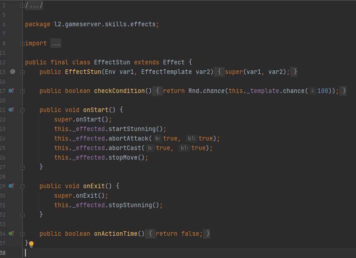This screenshot has width=356, height=258.
Task: Click the startStunning() call
Action: click(135, 129)
